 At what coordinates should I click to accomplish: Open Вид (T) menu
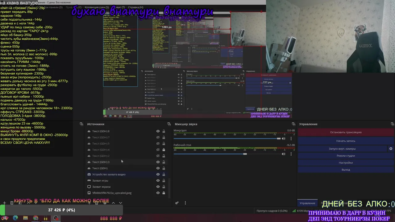119,7
